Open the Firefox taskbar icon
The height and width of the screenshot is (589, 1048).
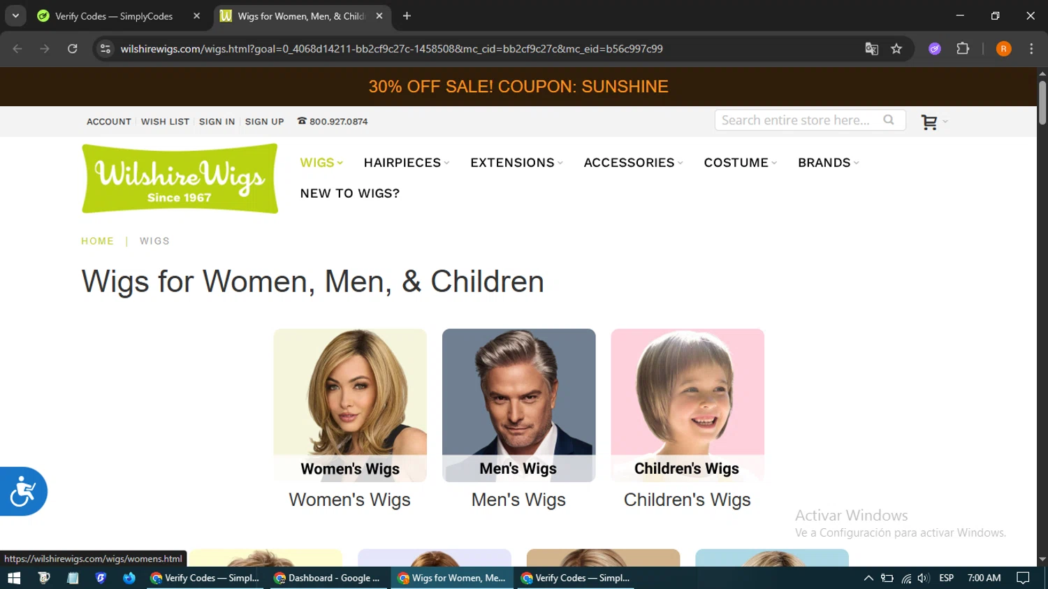click(129, 578)
